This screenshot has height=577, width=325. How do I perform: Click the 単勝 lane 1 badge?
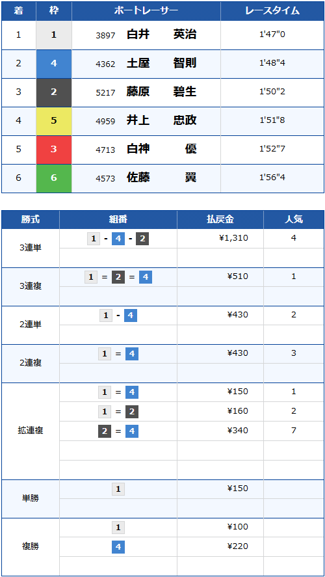[118, 489]
